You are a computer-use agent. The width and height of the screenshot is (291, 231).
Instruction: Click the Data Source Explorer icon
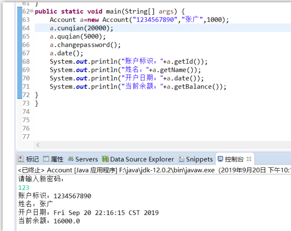click(x=106, y=159)
